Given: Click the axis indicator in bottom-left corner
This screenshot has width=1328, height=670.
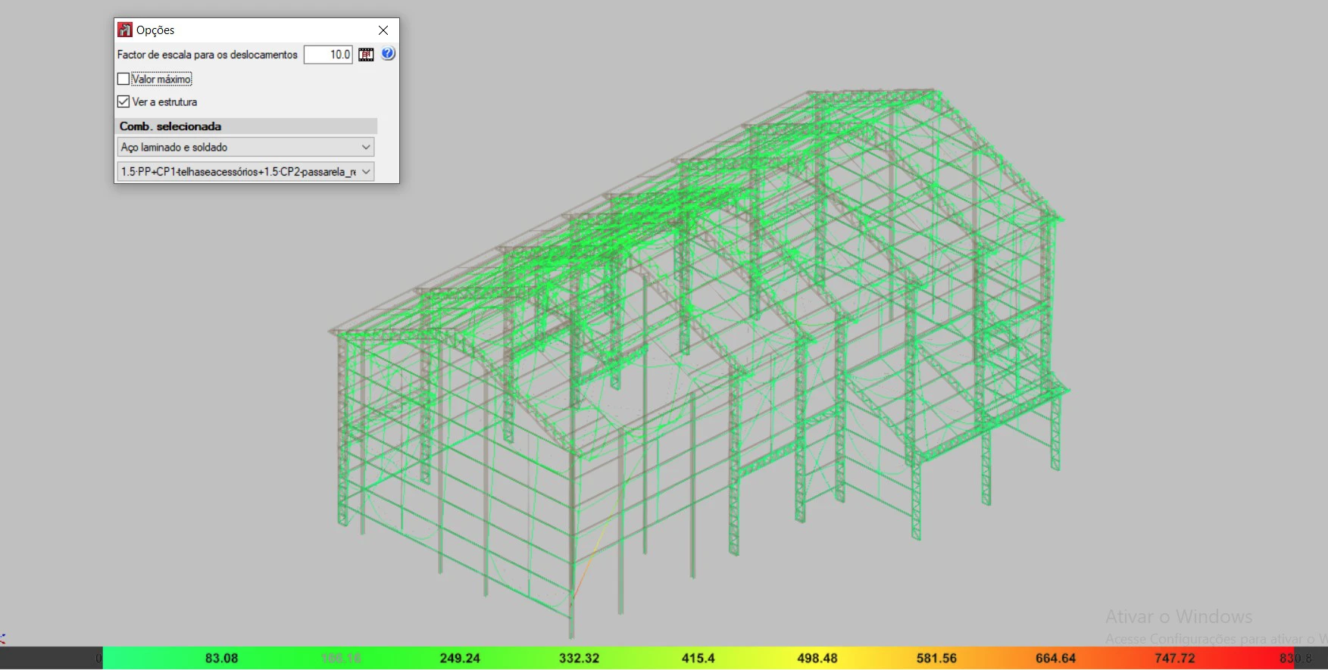Looking at the screenshot, I should click(x=3, y=639).
